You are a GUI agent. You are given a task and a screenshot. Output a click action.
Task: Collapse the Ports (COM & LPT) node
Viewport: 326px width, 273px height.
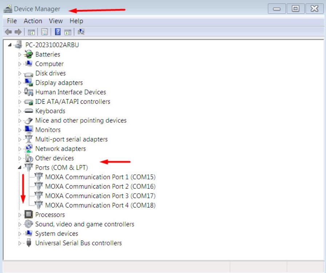point(20,167)
